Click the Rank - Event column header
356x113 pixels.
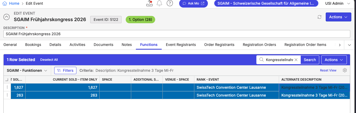(237, 80)
